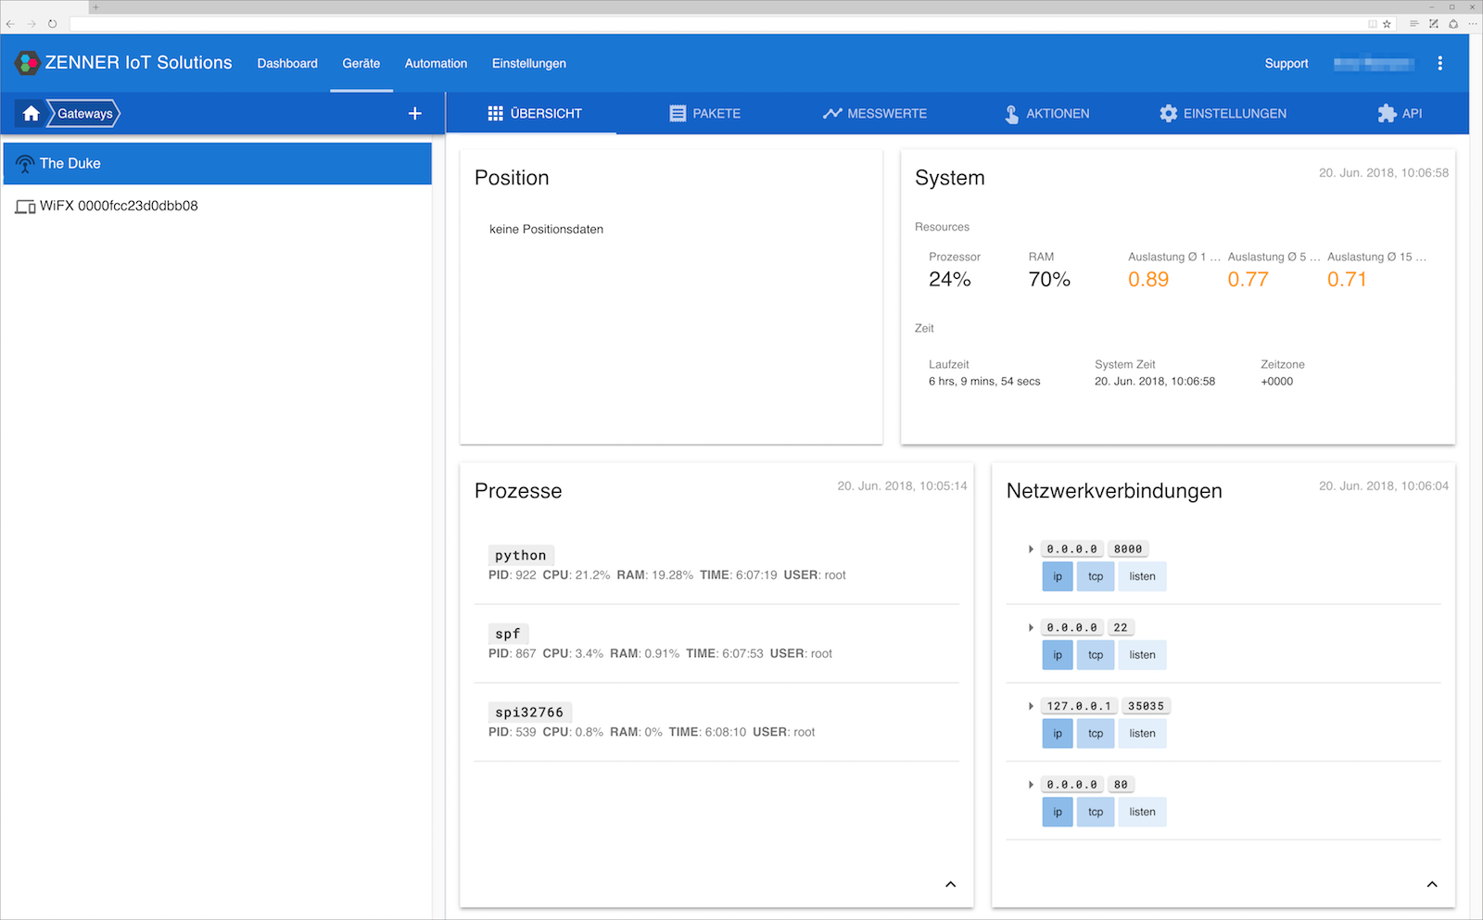1483x920 pixels.
Task: Go back in browser history
Action: (10, 24)
